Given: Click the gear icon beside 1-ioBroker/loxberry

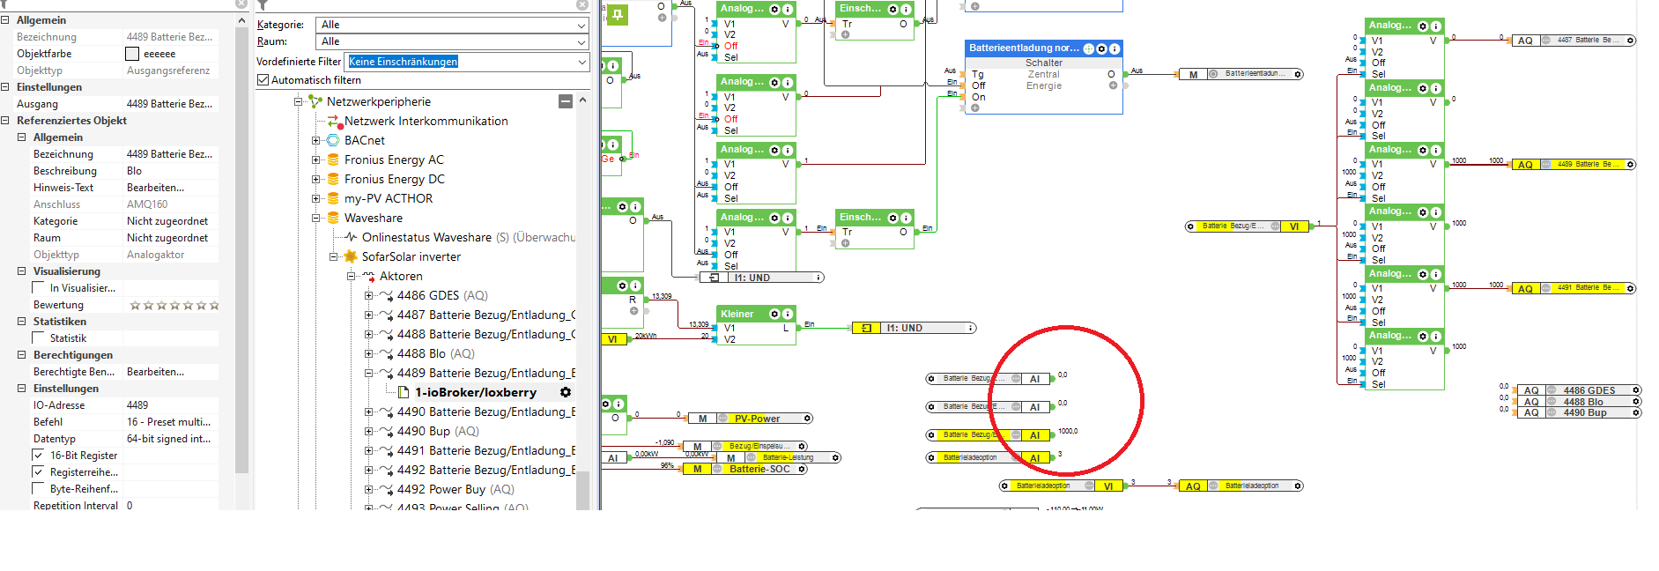Looking at the screenshot, I should (566, 392).
